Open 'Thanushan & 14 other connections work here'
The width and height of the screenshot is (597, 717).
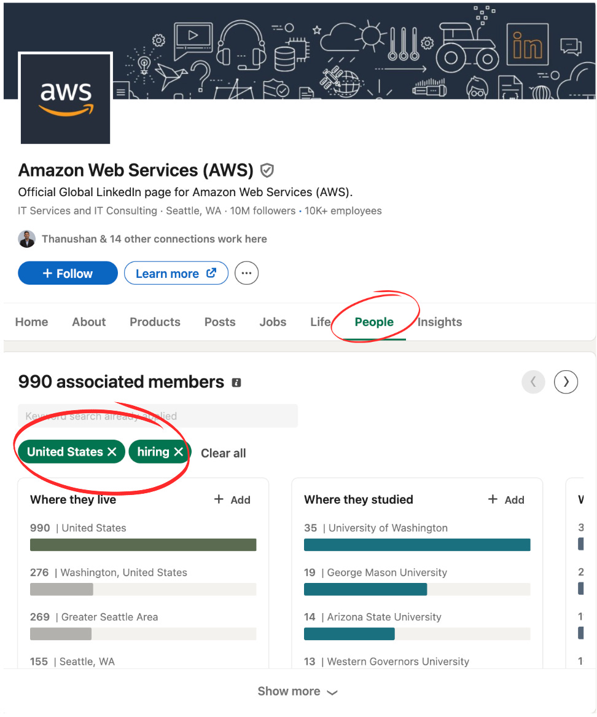pyautogui.click(x=154, y=239)
